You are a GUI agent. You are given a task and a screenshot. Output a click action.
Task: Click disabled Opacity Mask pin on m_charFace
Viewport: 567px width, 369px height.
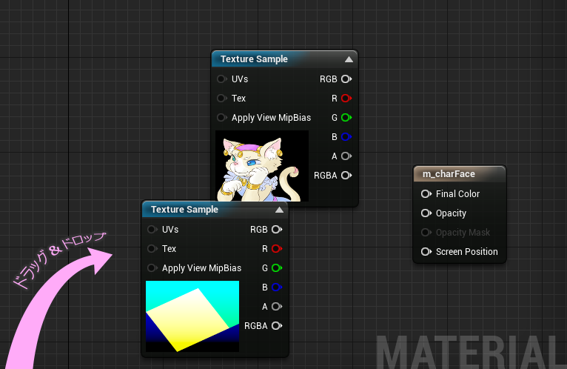(x=426, y=233)
